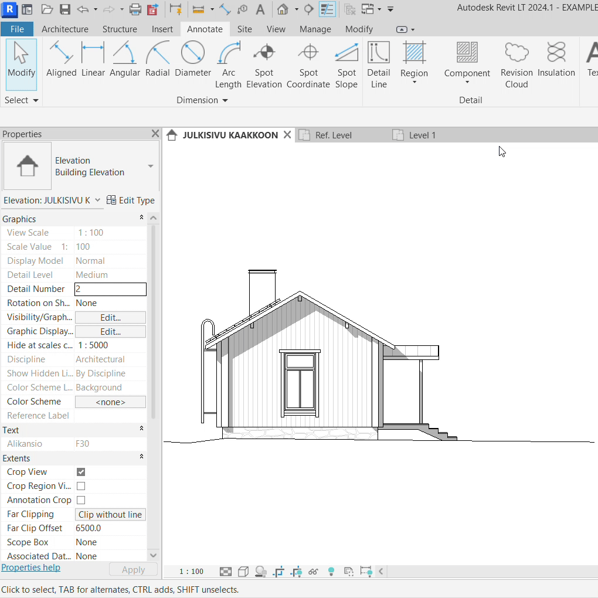This screenshot has height=598, width=598.
Task: Uncheck the Crop View checkbox
Action: click(81, 472)
